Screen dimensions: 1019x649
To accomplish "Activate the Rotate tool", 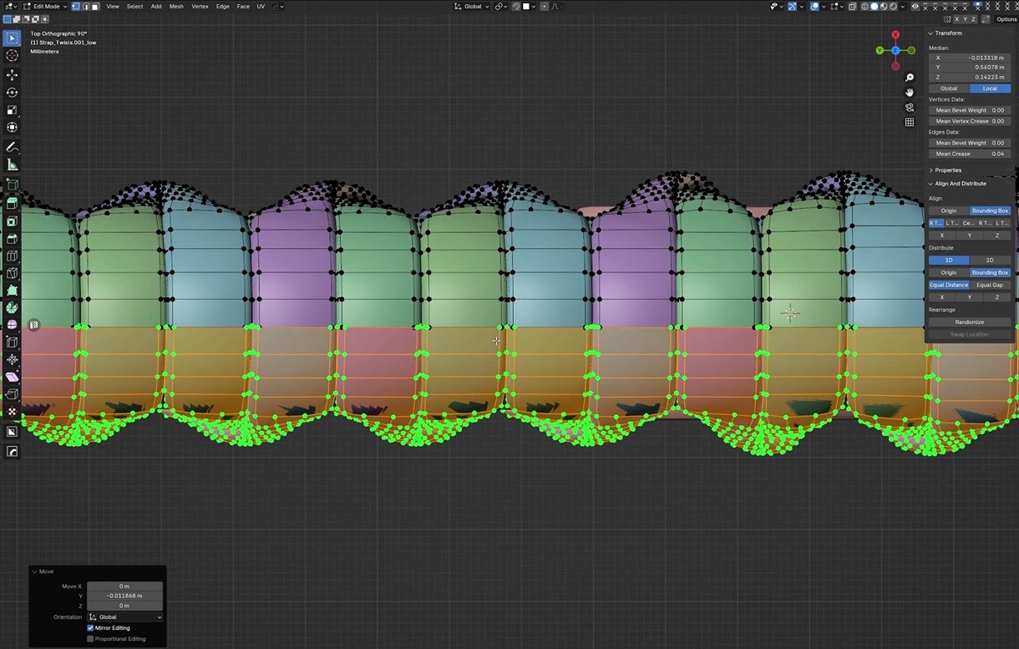I will click(12, 93).
